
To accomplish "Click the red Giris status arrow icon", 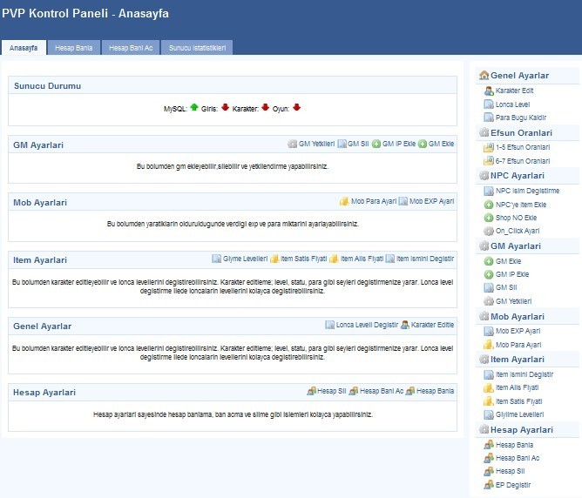I will pyautogui.click(x=225, y=107).
